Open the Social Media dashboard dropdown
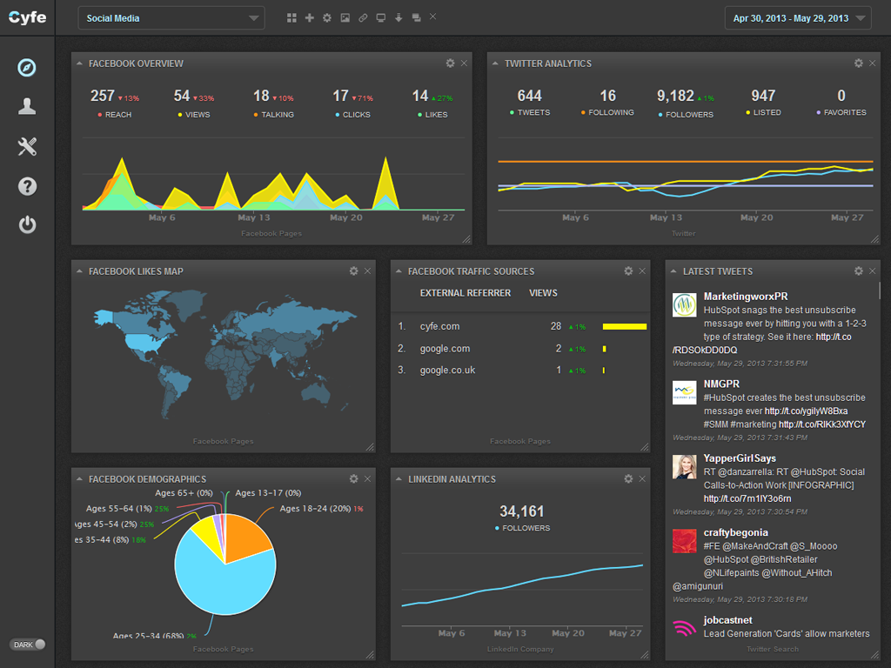Screen dimensions: 891x668 pos(171,17)
